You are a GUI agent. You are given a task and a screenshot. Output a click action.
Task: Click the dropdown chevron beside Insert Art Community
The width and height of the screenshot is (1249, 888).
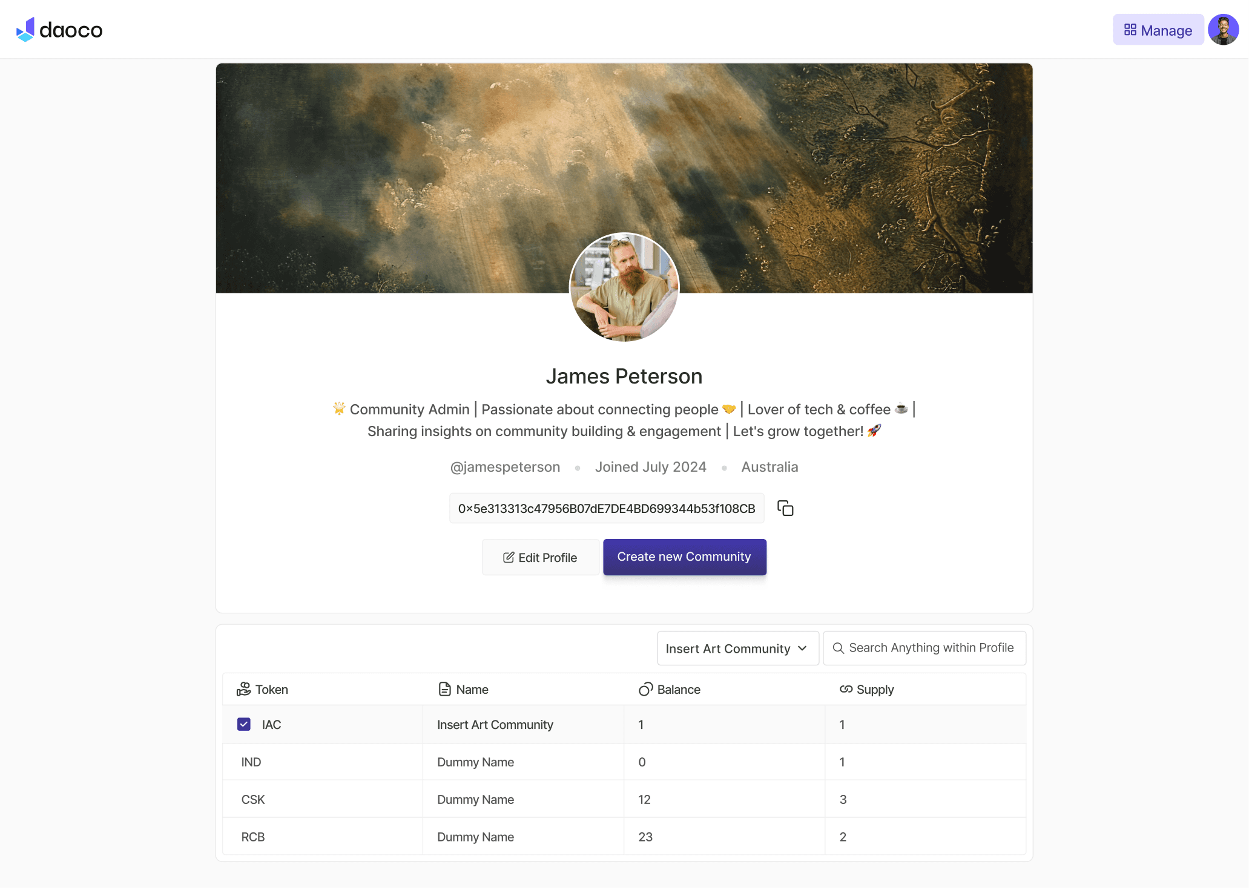point(802,648)
